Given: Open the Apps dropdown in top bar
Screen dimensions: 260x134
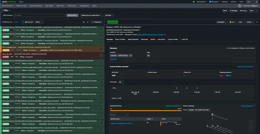Looking at the screenshot, I should click(21, 2).
